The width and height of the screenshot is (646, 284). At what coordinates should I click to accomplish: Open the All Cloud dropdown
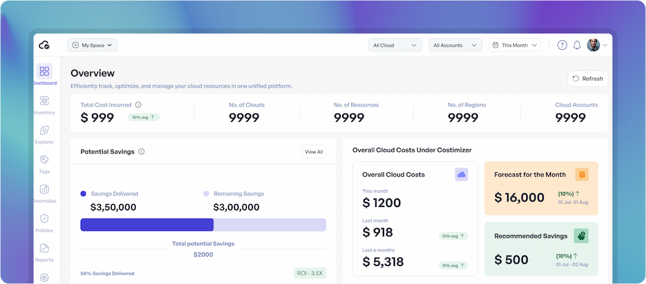395,45
